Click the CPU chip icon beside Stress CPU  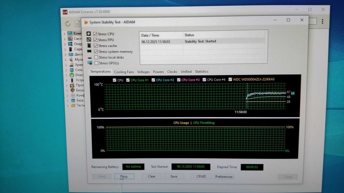pyautogui.click(x=88, y=34)
